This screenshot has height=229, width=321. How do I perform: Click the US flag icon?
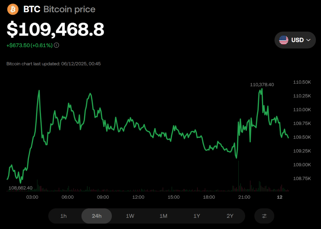coord(283,40)
